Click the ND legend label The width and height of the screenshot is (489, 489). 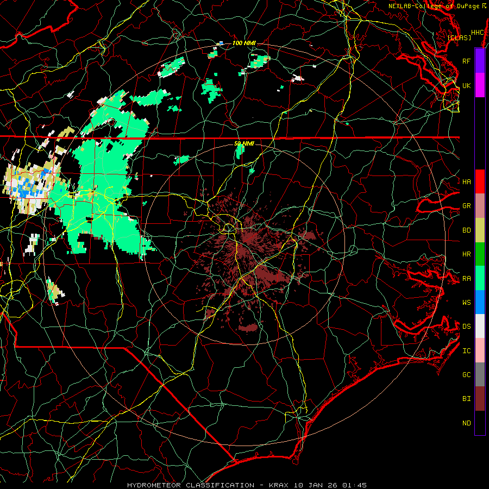(467, 423)
